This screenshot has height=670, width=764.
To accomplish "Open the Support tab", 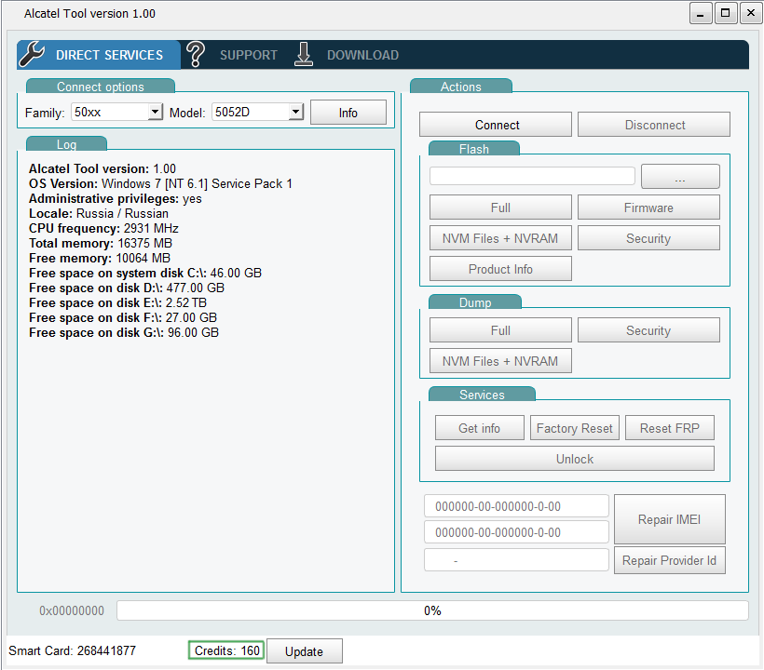I will (248, 56).
